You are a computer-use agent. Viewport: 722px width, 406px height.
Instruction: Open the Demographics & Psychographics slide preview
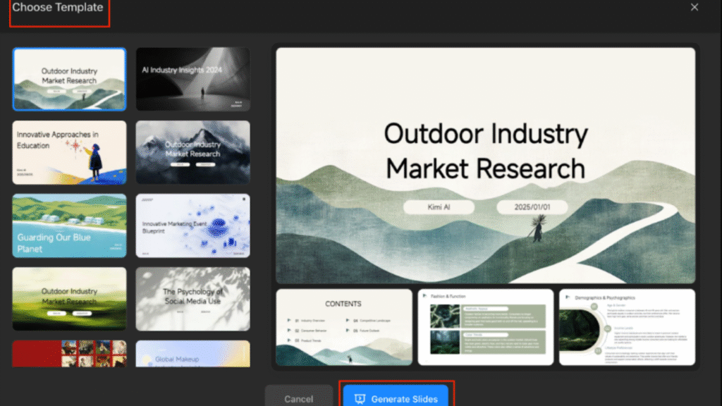point(627,327)
